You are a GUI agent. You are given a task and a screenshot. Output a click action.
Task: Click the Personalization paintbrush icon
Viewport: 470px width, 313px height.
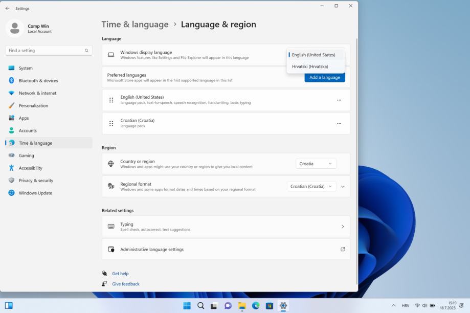coord(11,105)
